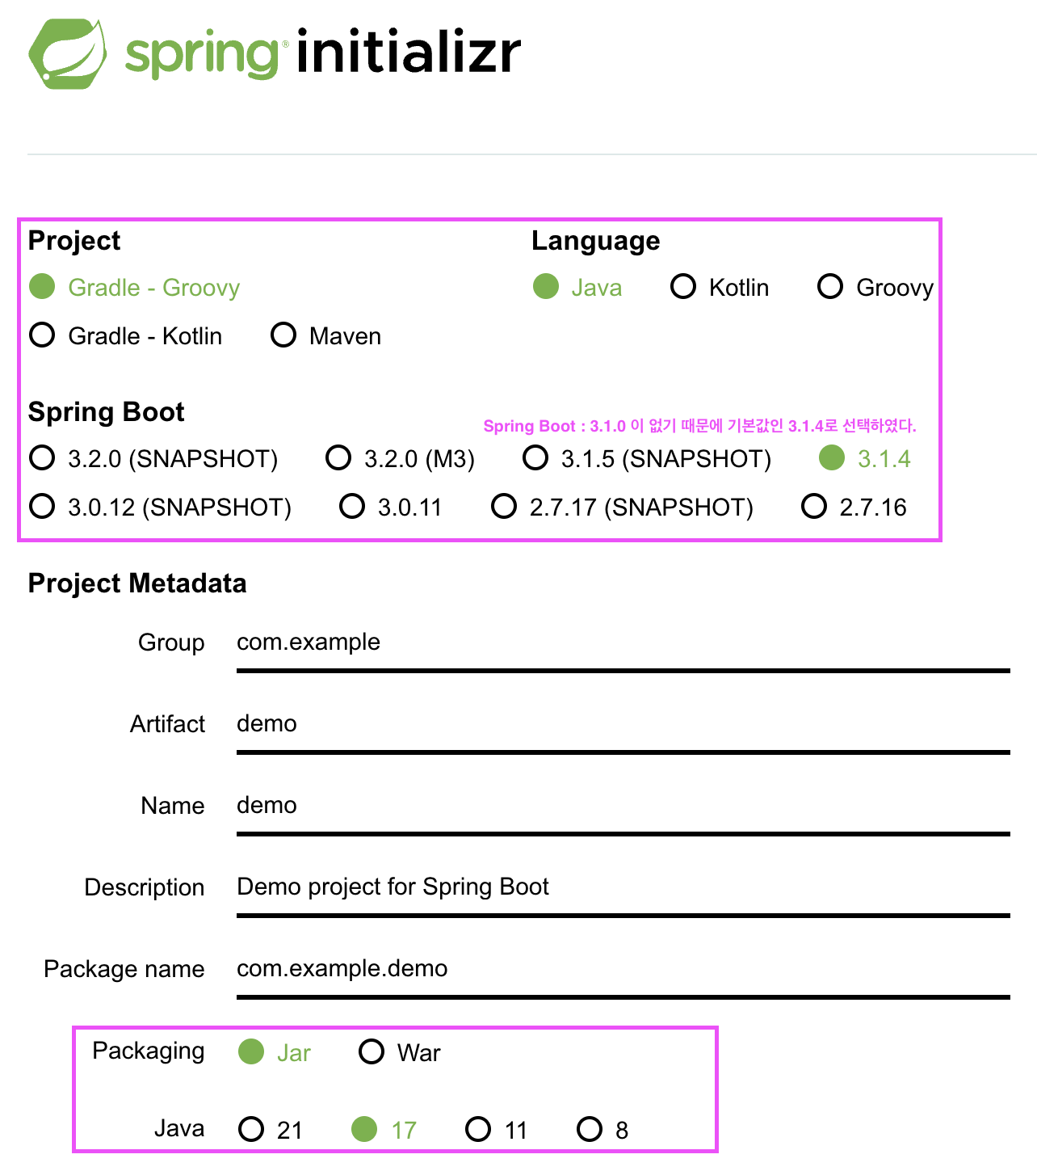This screenshot has width=1037, height=1167.
Task: Click into the Artifact text field
Action: click(x=623, y=726)
